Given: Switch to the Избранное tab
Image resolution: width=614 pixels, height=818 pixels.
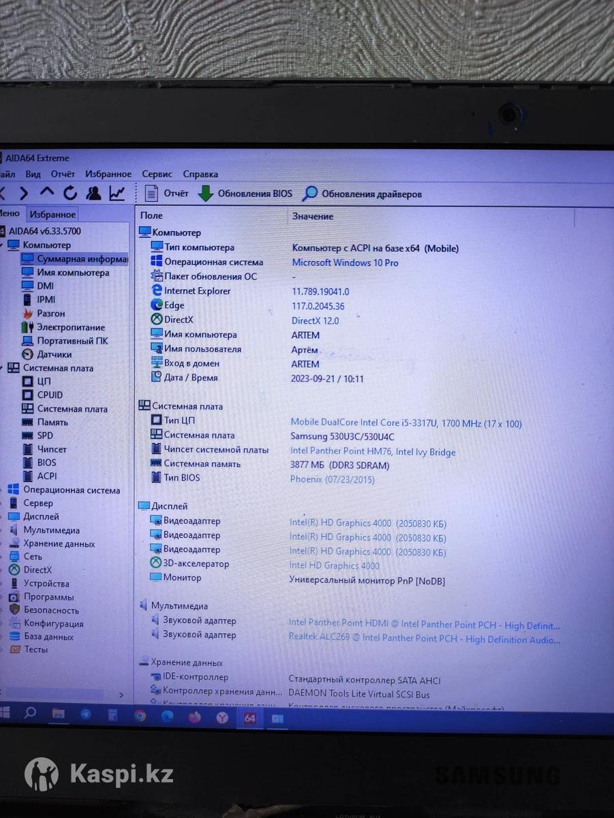Looking at the screenshot, I should [52, 215].
